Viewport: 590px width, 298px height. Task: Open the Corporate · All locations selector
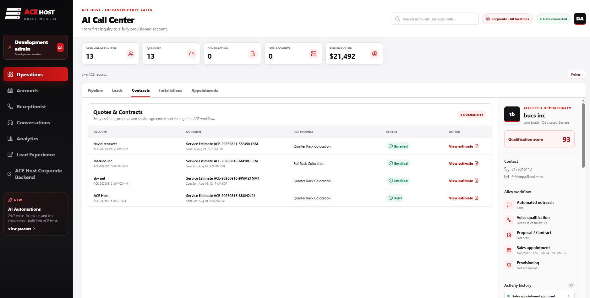pos(507,19)
